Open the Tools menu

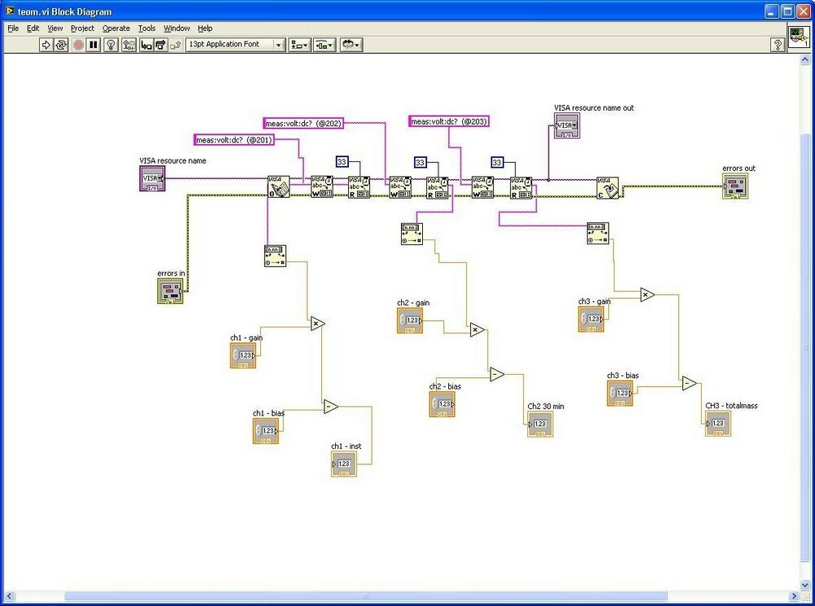click(147, 28)
